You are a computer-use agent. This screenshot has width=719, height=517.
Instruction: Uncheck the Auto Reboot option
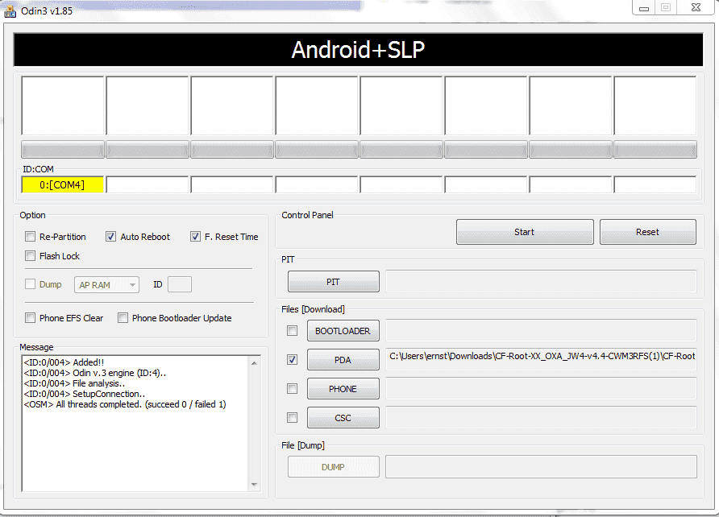(x=110, y=237)
